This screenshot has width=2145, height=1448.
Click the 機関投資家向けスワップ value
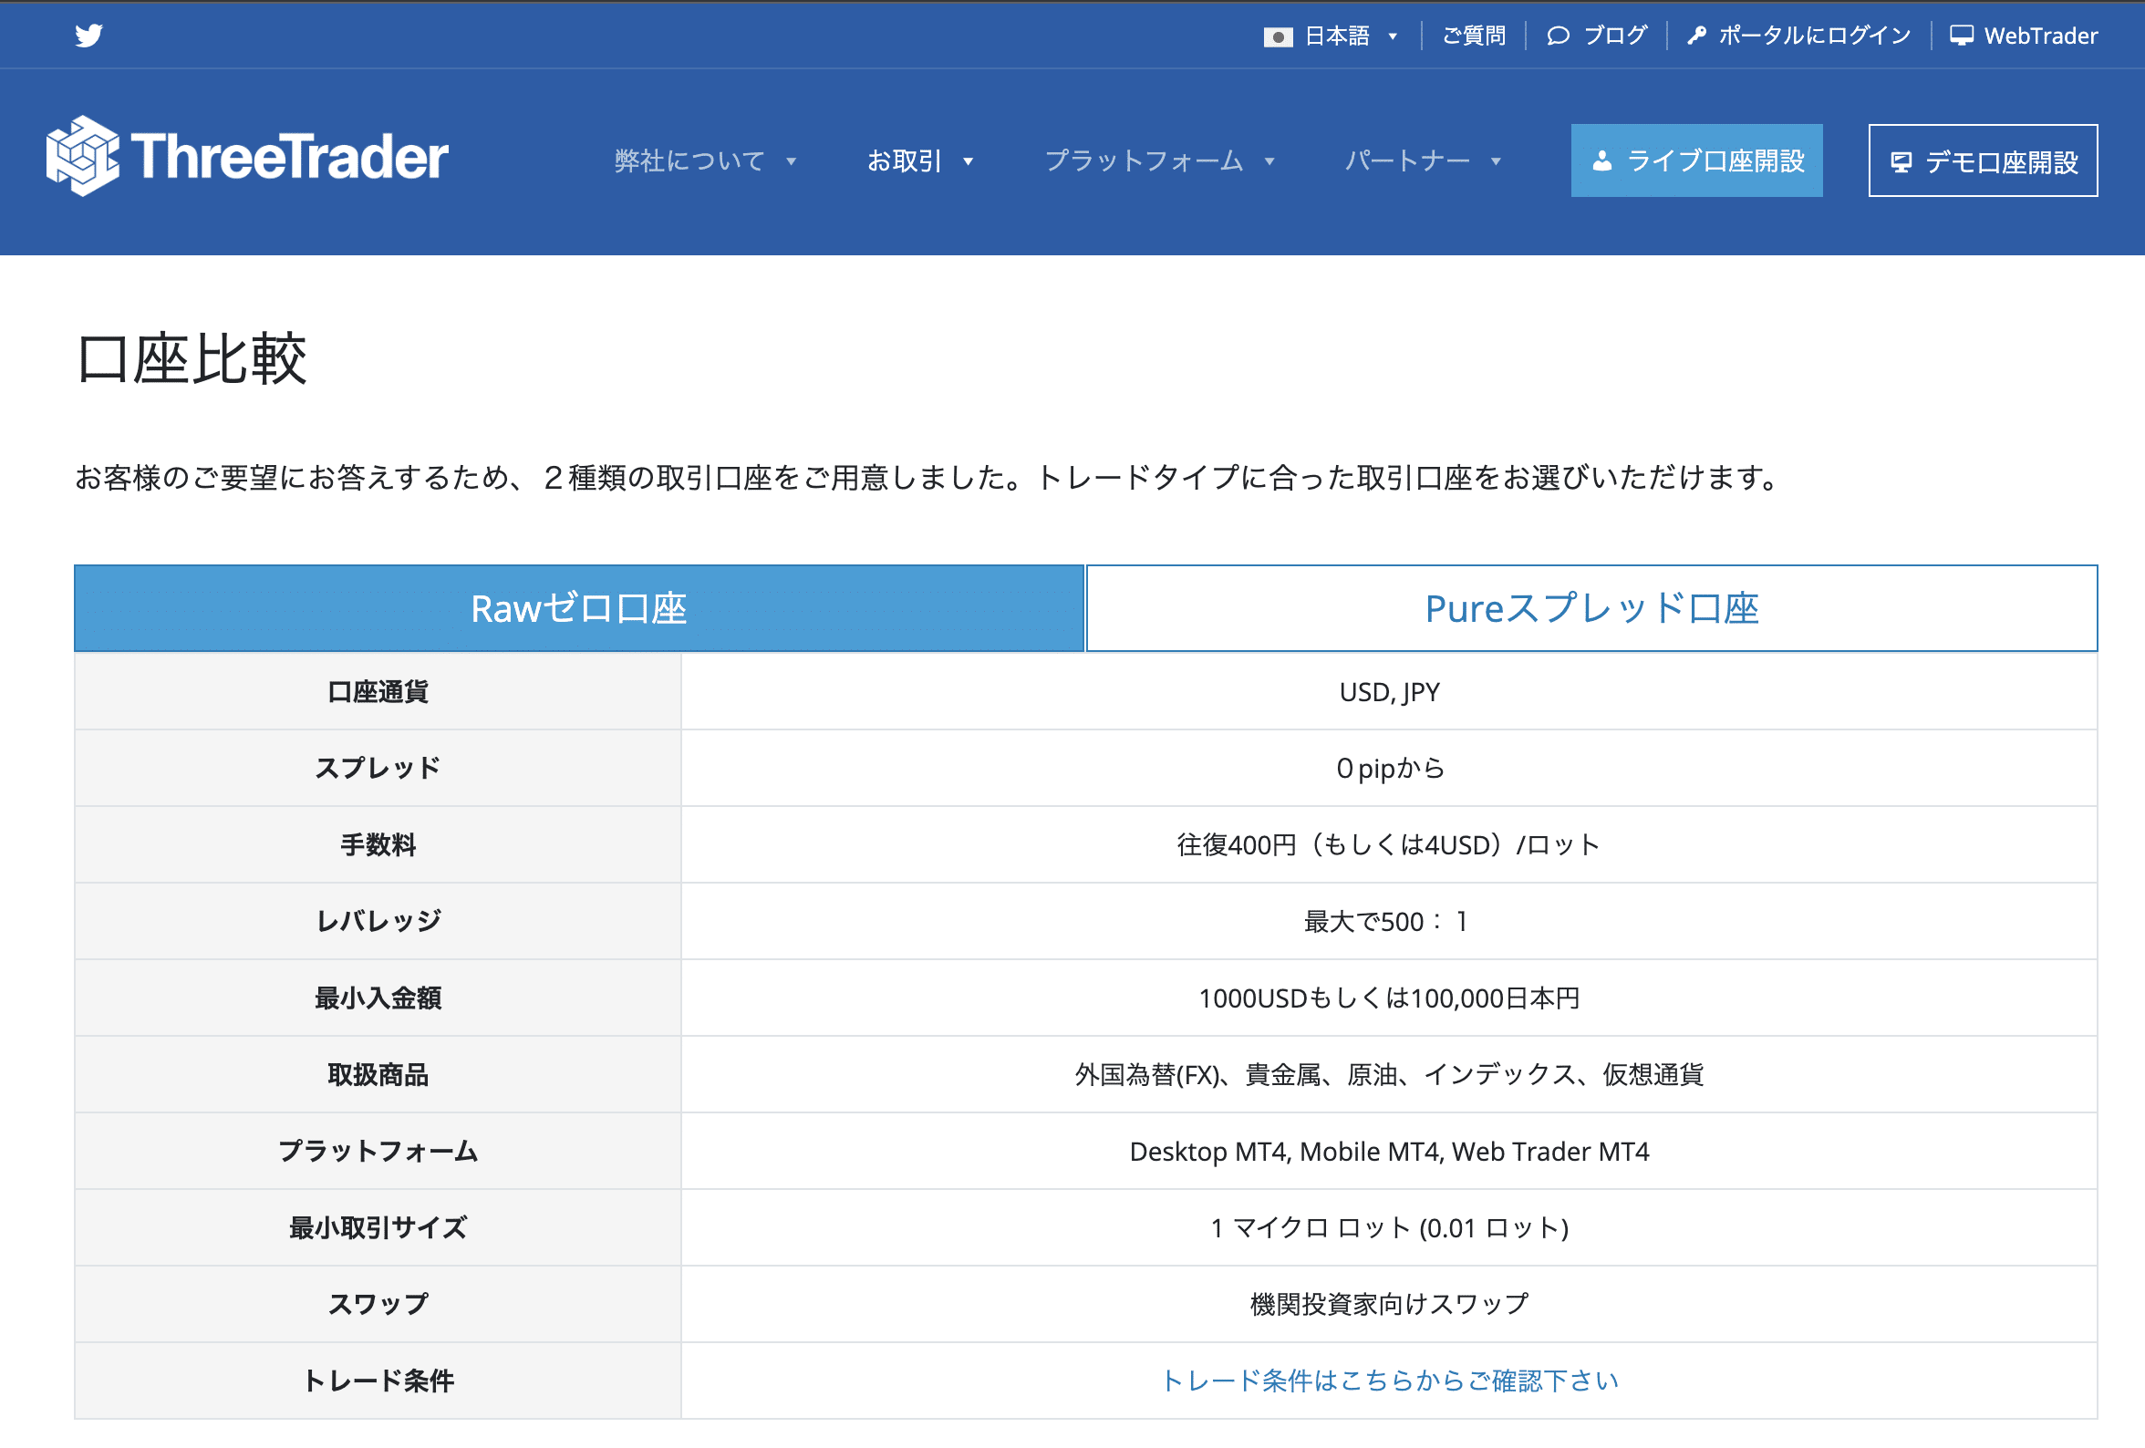[x=1389, y=1304]
